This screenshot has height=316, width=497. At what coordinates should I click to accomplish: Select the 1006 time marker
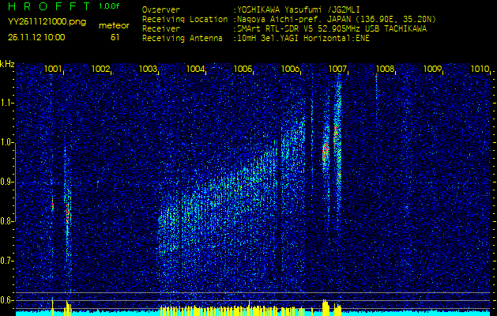[x=290, y=69]
